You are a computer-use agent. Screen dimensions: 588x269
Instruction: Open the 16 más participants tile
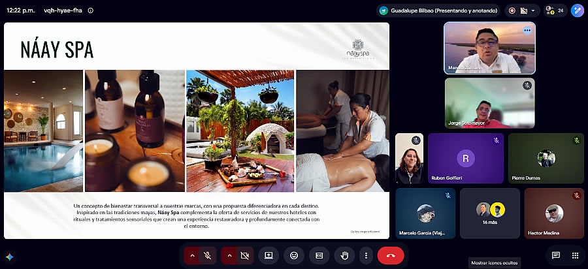[x=490, y=214]
